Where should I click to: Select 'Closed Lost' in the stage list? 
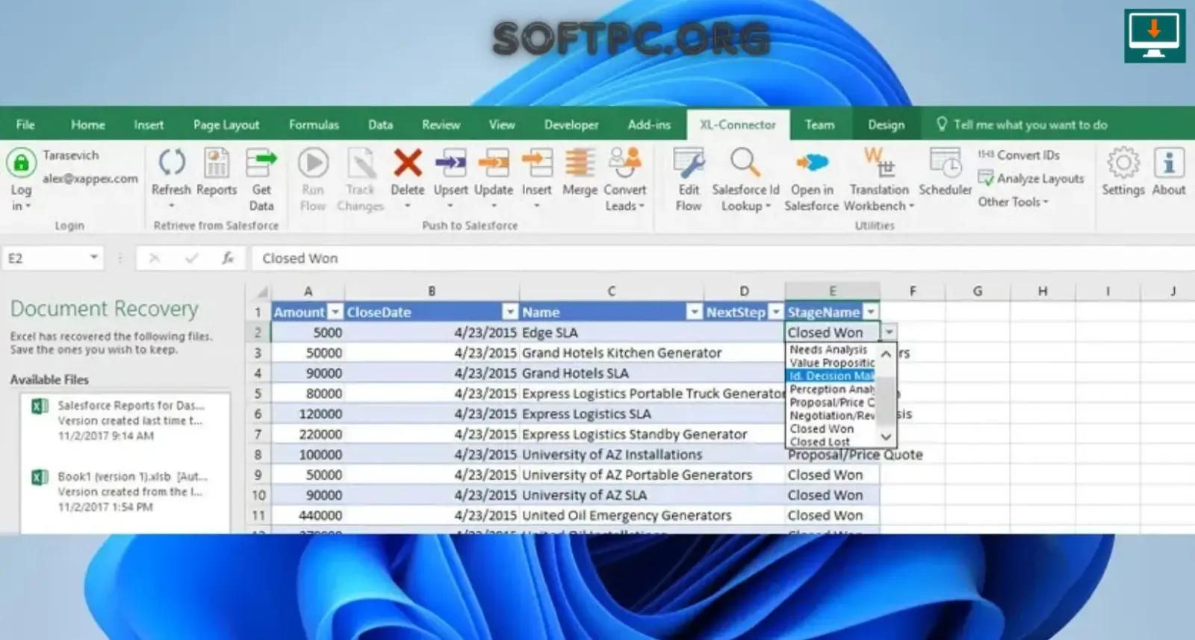[x=819, y=442]
